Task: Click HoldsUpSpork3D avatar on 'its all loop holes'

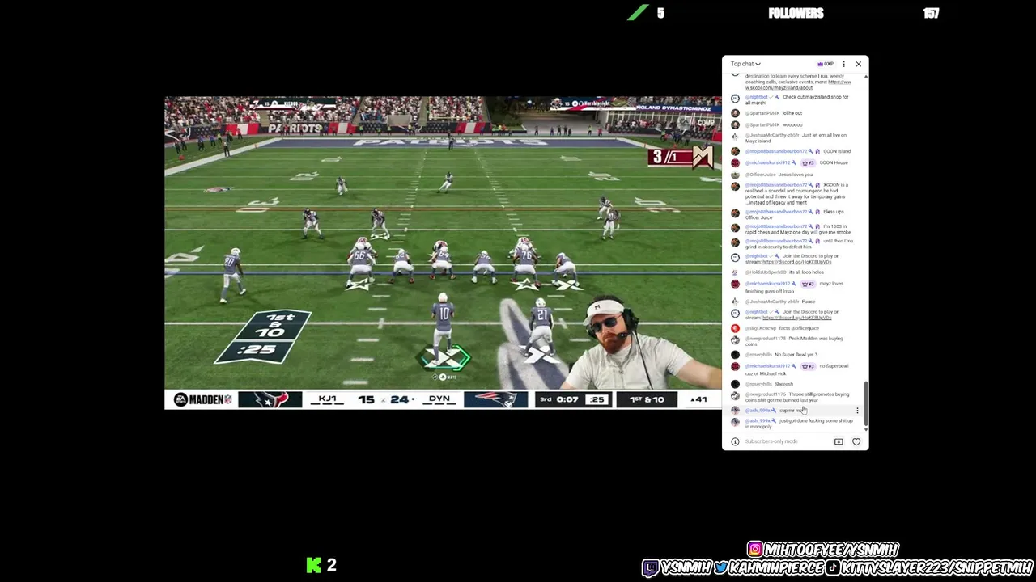Action: [x=735, y=272]
